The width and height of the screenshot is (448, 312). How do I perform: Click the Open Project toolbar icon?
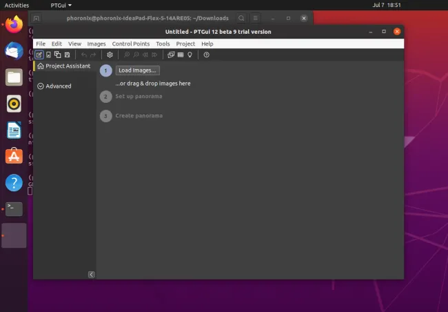click(48, 55)
